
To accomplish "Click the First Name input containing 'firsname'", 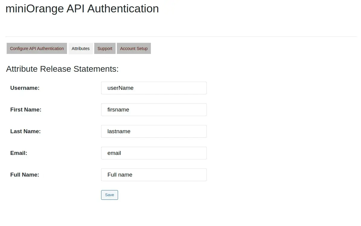I will click(154, 109).
